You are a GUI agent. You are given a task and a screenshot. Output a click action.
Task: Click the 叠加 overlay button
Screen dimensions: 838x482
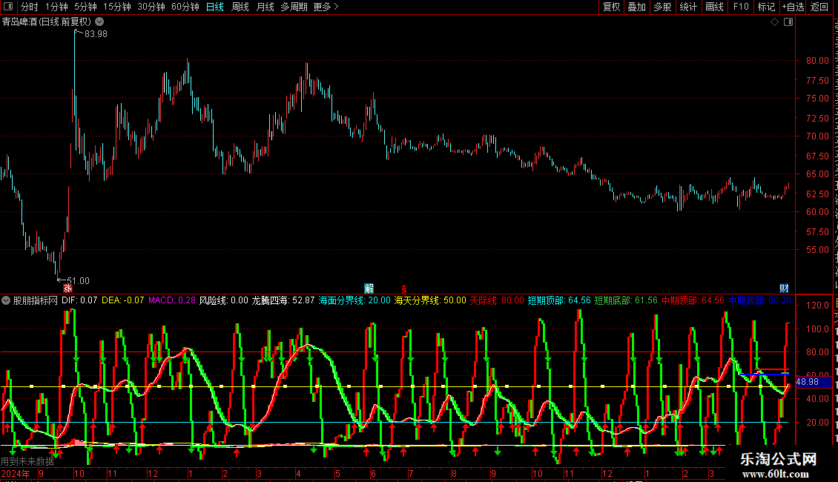coord(636,7)
